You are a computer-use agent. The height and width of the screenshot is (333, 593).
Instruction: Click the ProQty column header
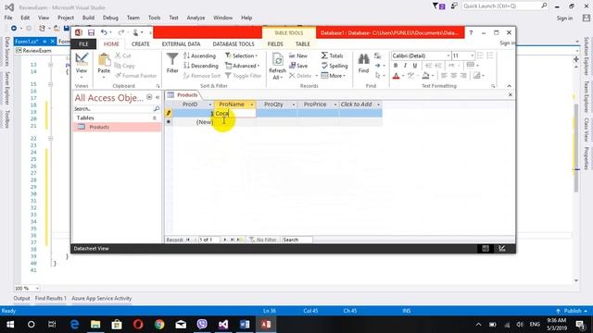pyautogui.click(x=274, y=105)
